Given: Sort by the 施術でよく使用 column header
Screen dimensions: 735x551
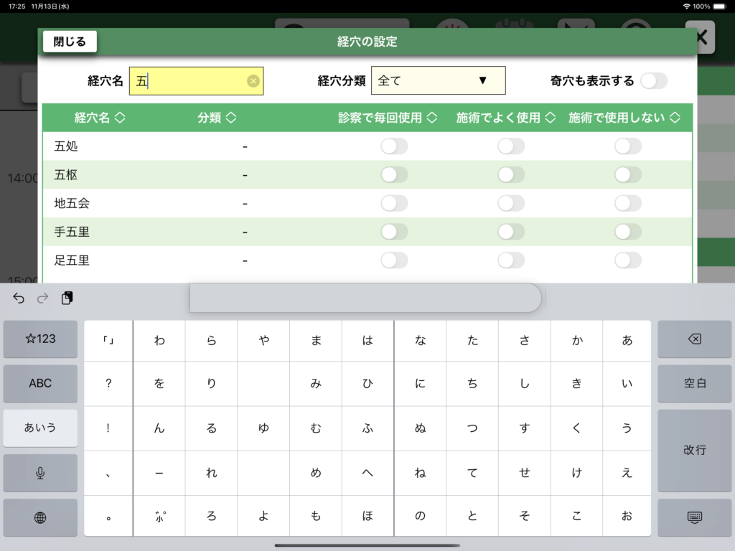Looking at the screenshot, I should tap(506, 118).
